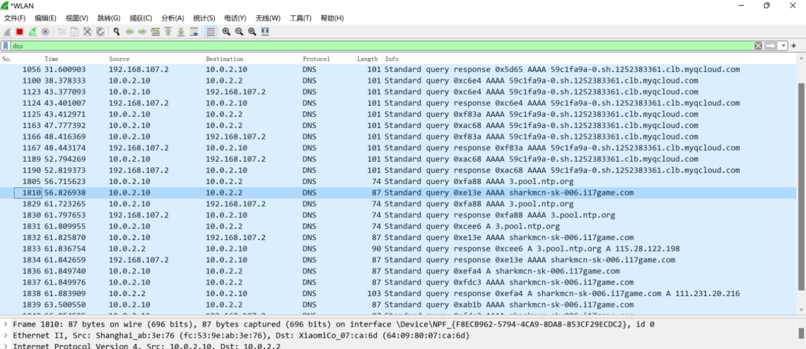Restart the current capture

click(x=32, y=31)
